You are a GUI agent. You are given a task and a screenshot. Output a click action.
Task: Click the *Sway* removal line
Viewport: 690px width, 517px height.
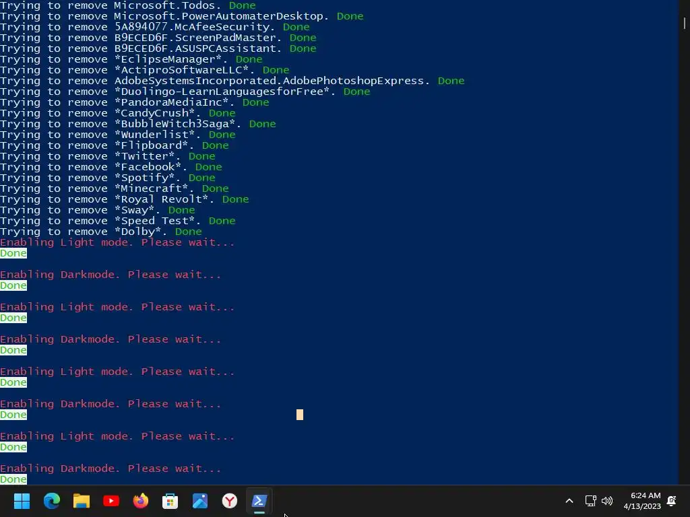pos(98,210)
